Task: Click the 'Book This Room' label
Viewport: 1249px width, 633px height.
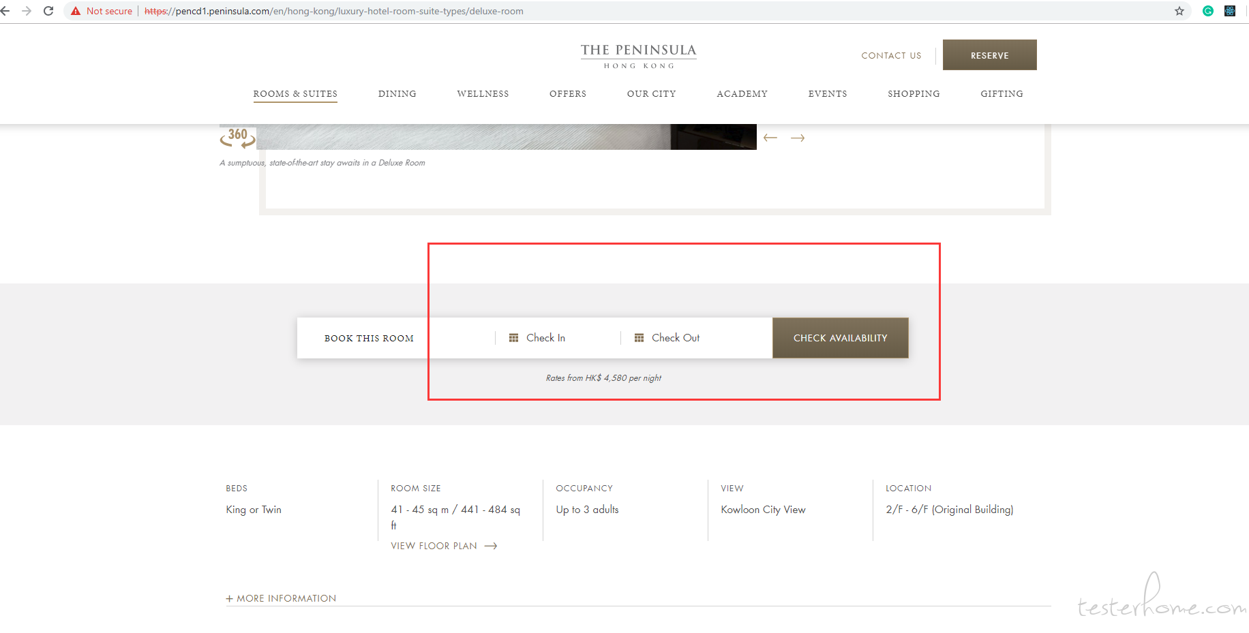Action: (x=369, y=339)
